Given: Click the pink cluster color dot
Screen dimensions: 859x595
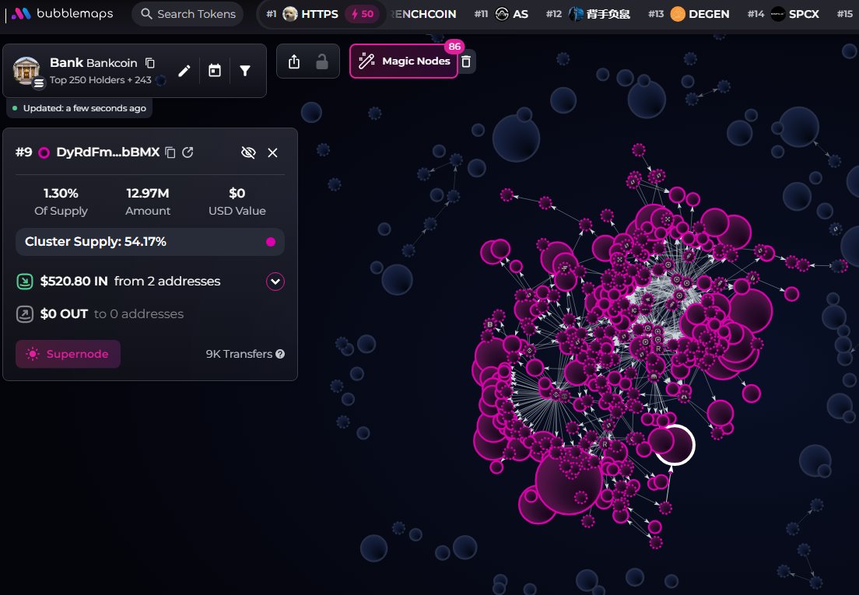Looking at the screenshot, I should tap(271, 242).
